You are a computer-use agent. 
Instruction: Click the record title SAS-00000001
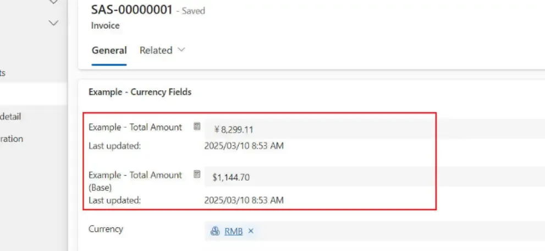point(131,9)
